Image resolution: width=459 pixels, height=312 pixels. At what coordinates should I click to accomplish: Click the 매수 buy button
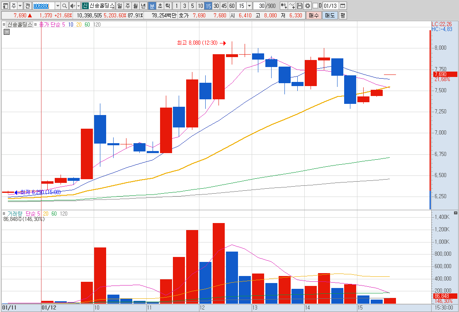(314, 15)
